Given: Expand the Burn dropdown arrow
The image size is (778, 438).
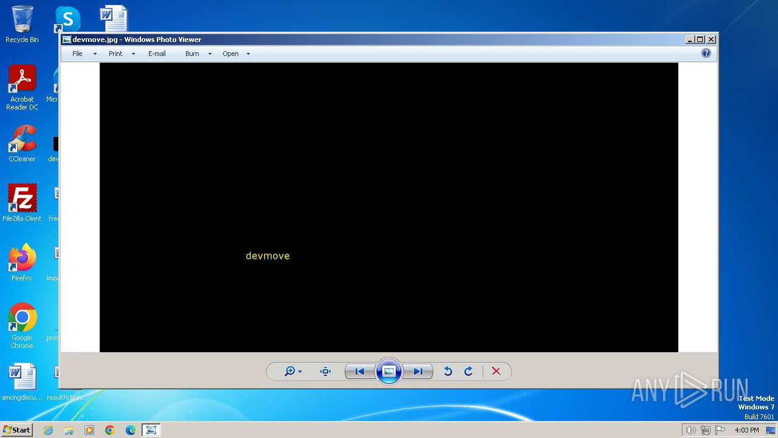Looking at the screenshot, I should click(x=210, y=54).
